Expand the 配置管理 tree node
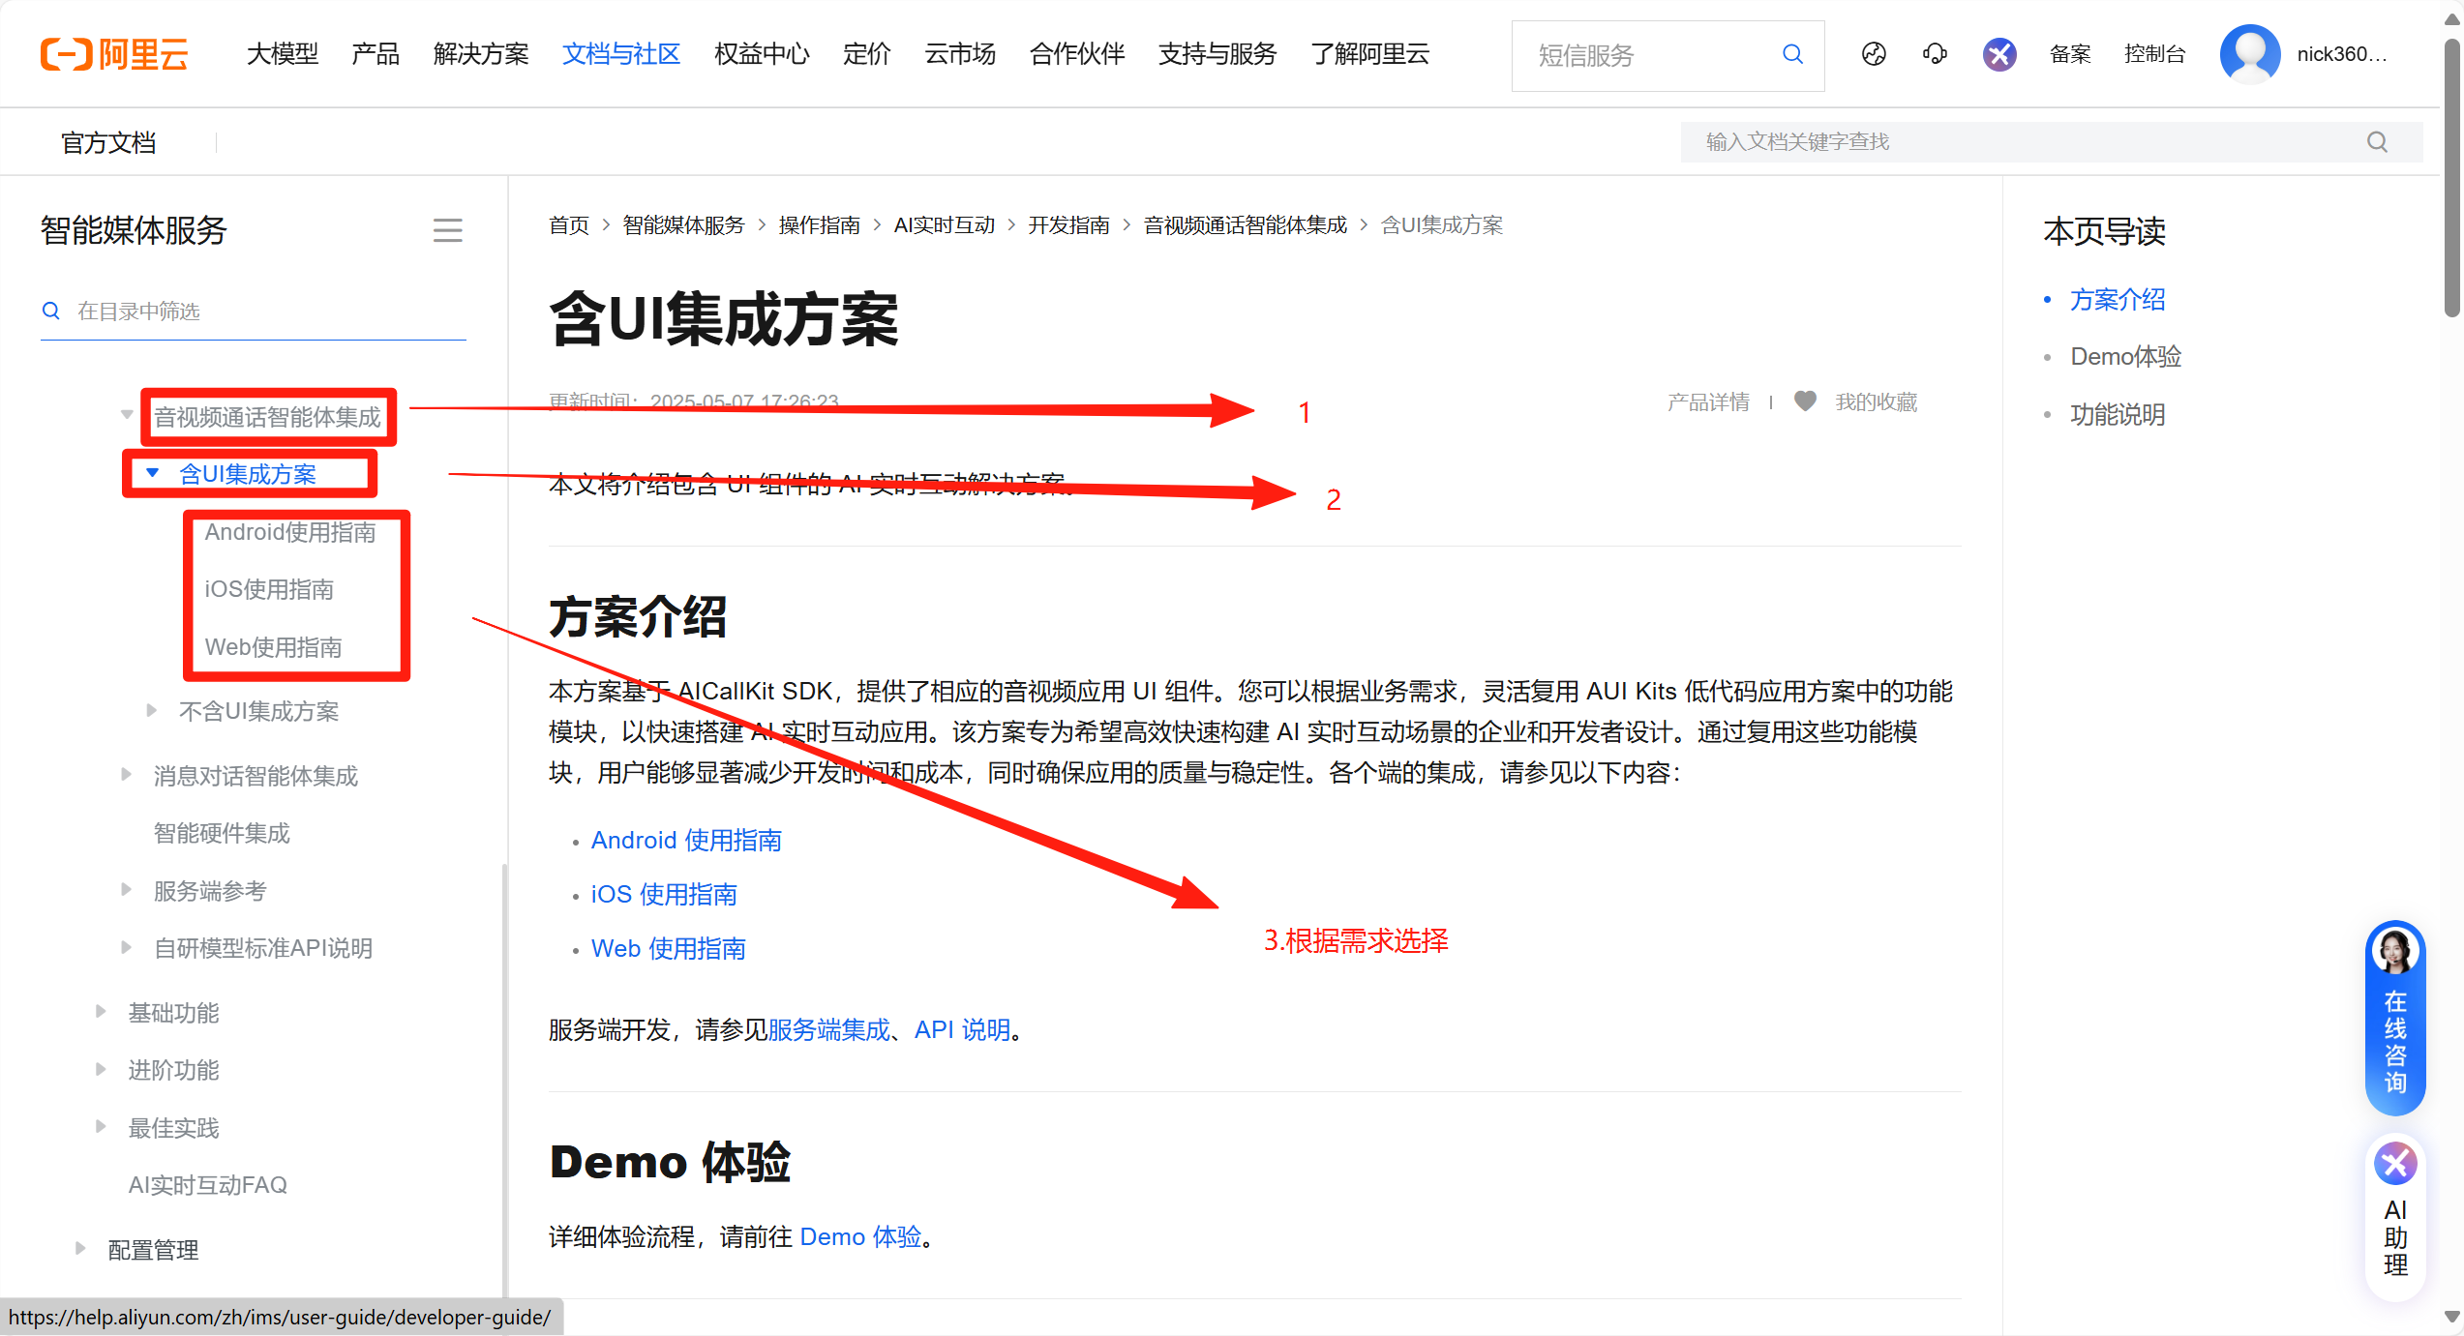Screen dimensions: 2464x1336 click(81, 1249)
